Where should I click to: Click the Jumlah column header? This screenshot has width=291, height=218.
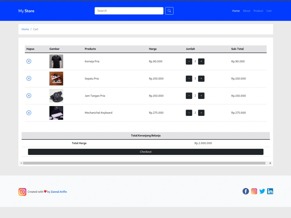point(190,49)
